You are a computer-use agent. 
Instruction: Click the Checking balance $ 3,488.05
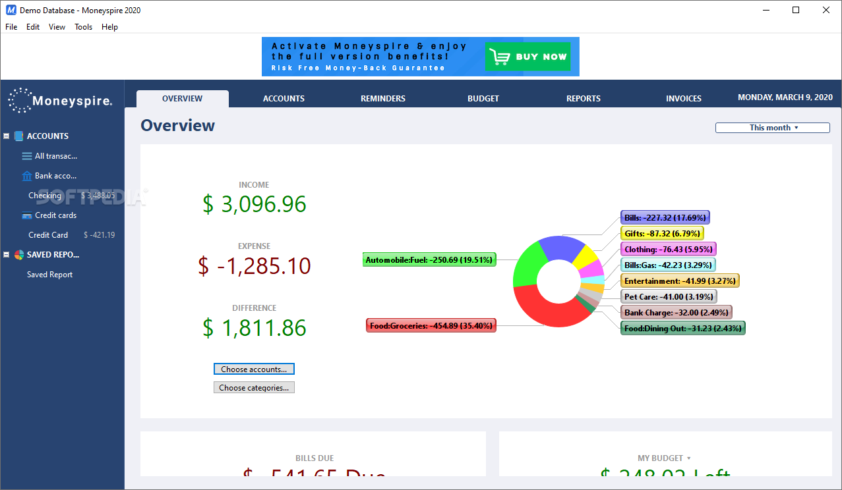[98, 196]
